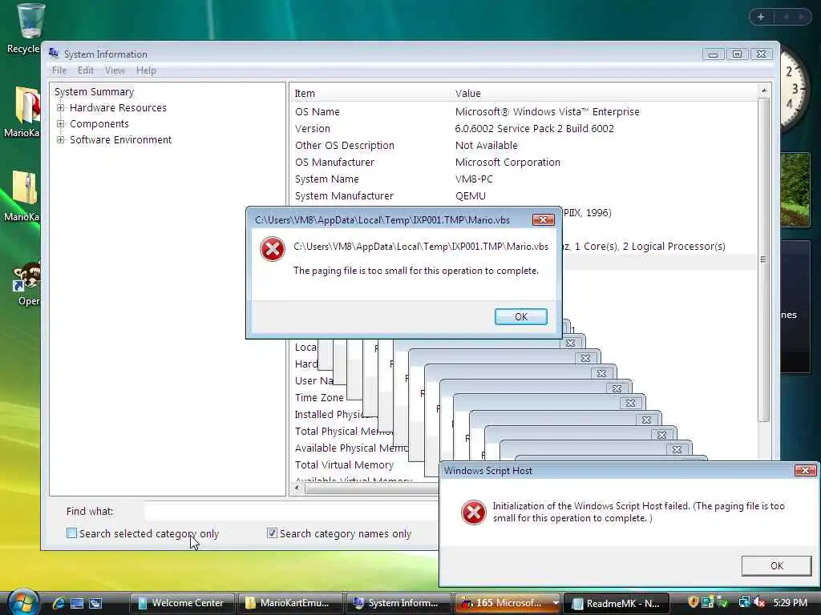
Task: Click horizontal scrollbar left arrow
Action: coord(297,488)
